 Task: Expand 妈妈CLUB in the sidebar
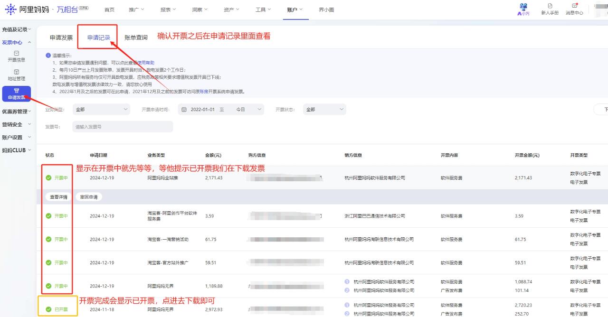(x=17, y=150)
